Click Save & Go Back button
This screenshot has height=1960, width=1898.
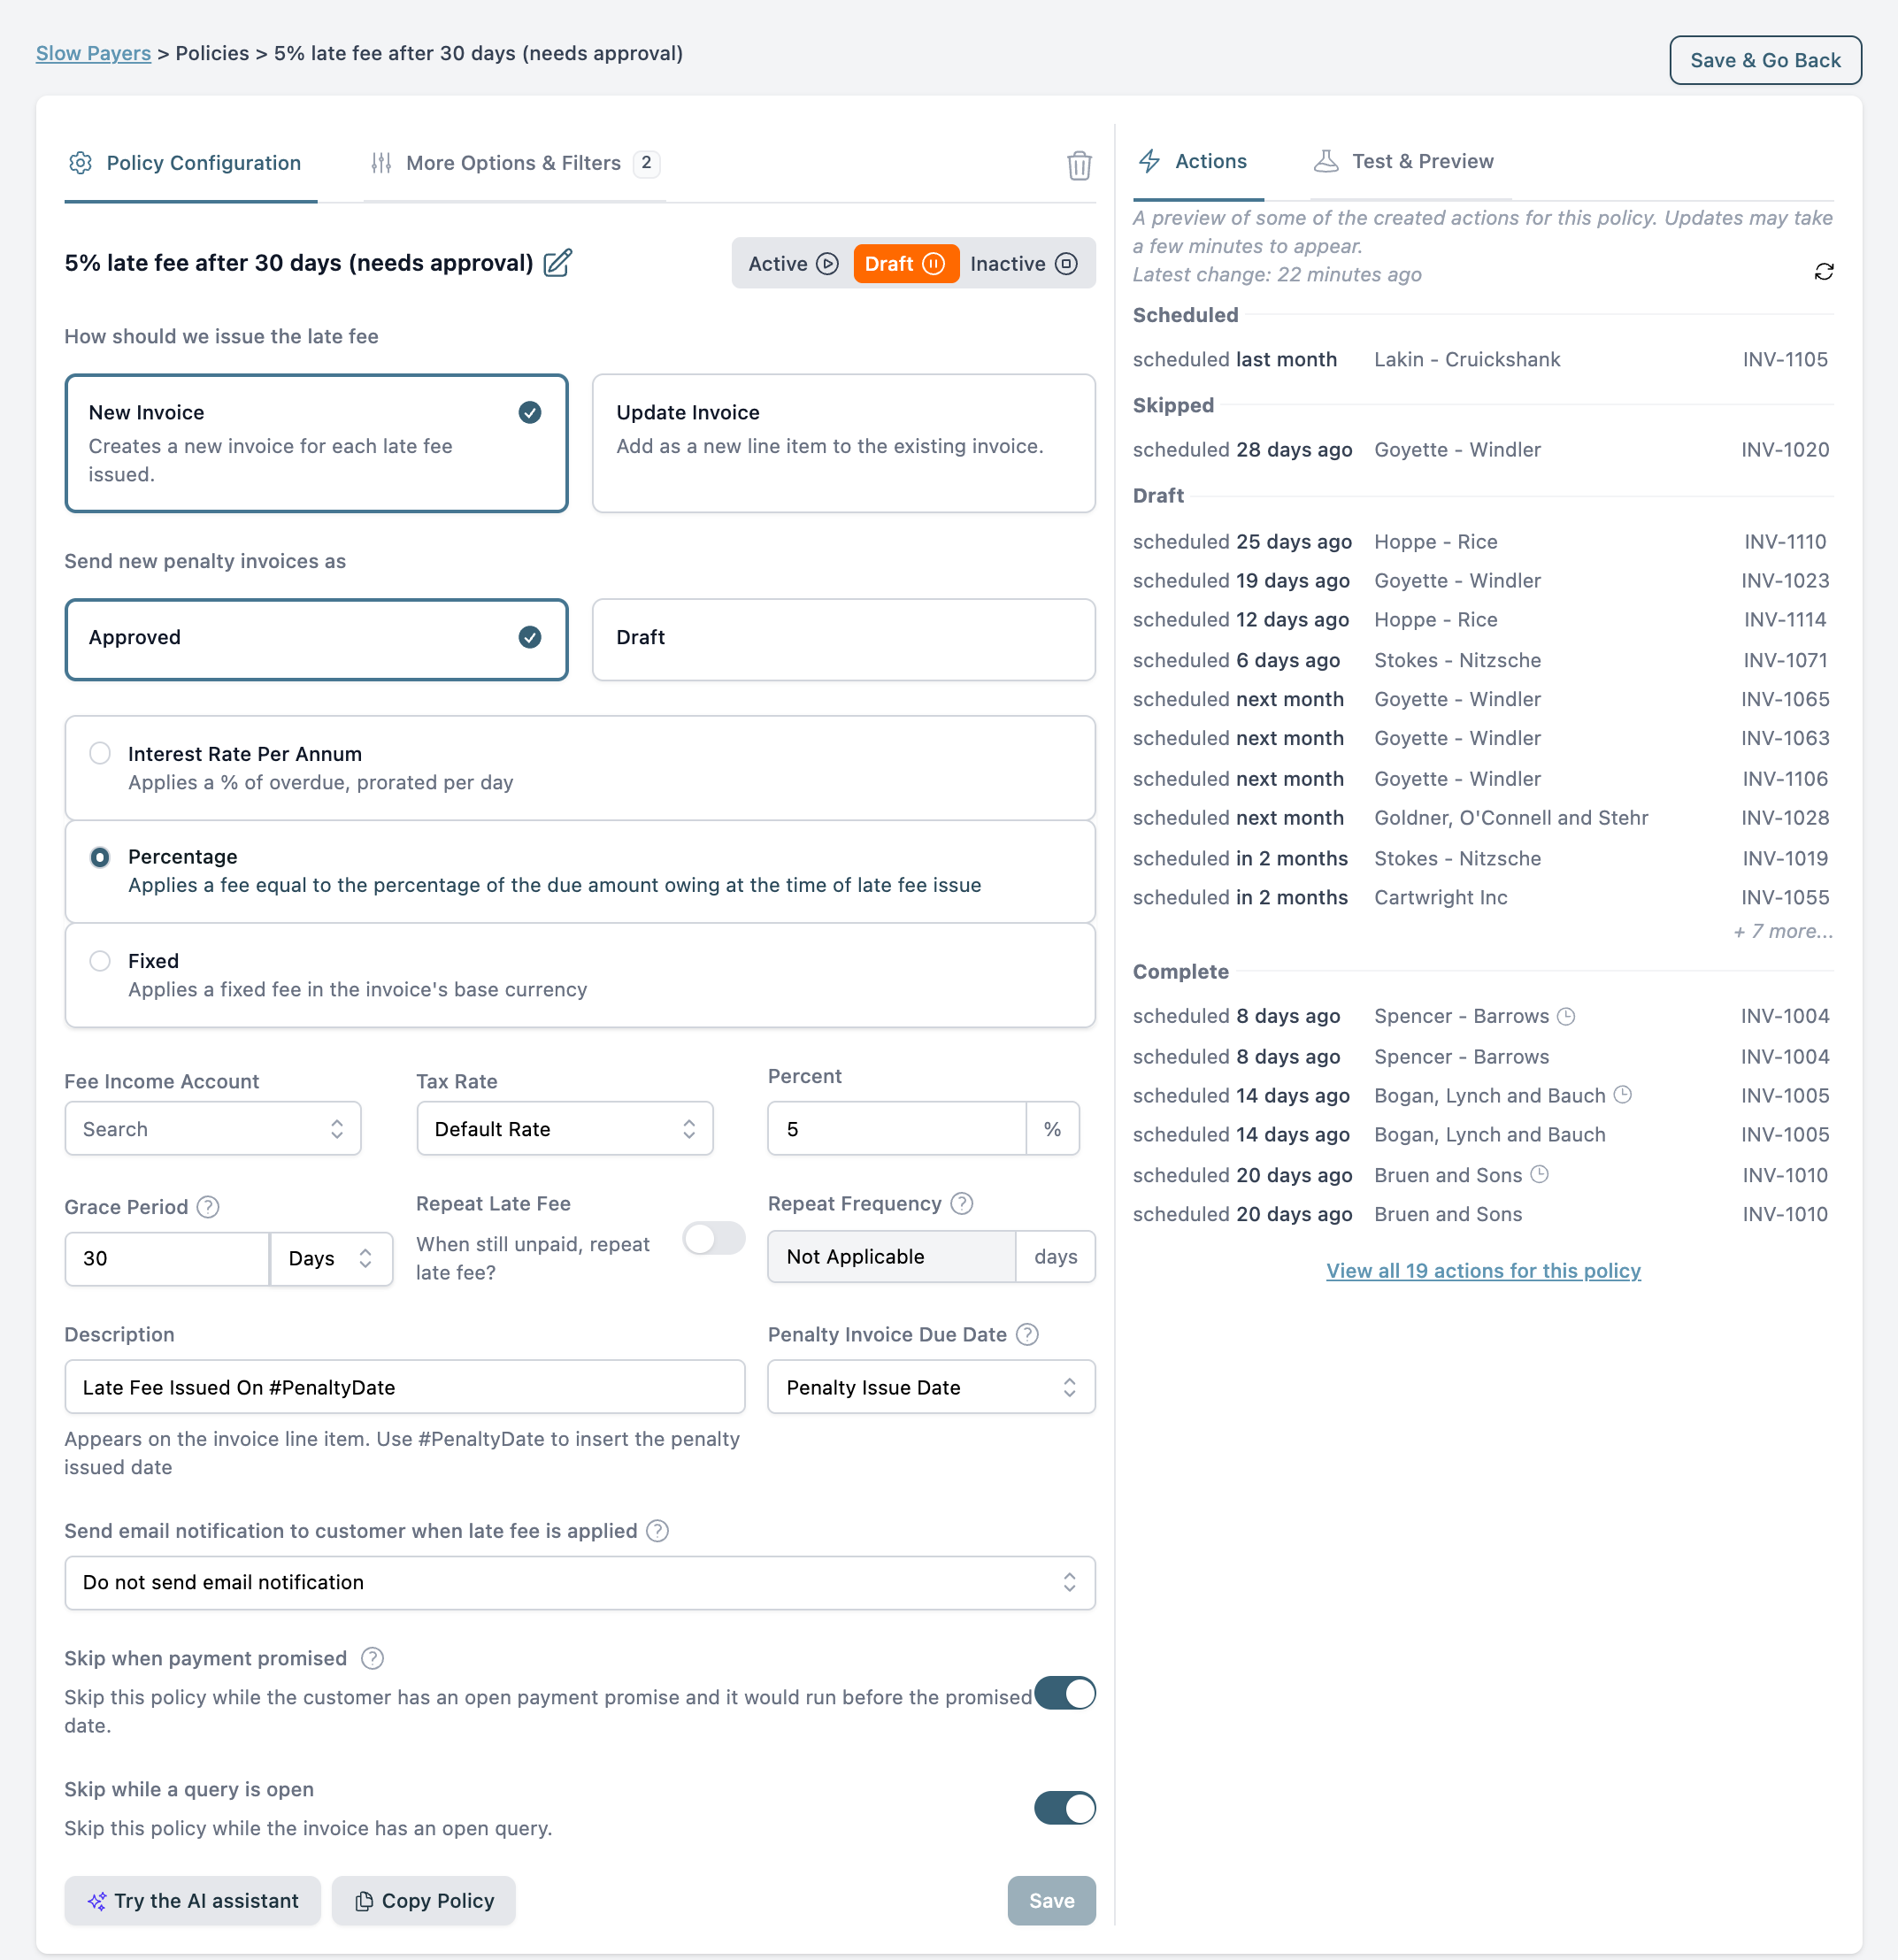tap(1765, 60)
